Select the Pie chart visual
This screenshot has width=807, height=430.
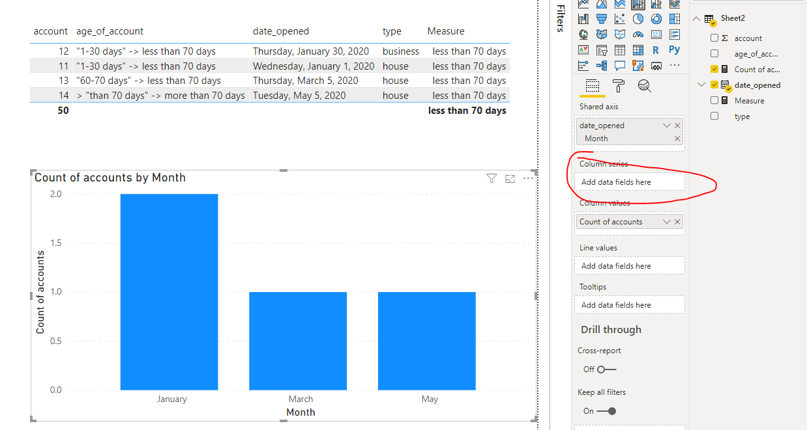click(638, 19)
